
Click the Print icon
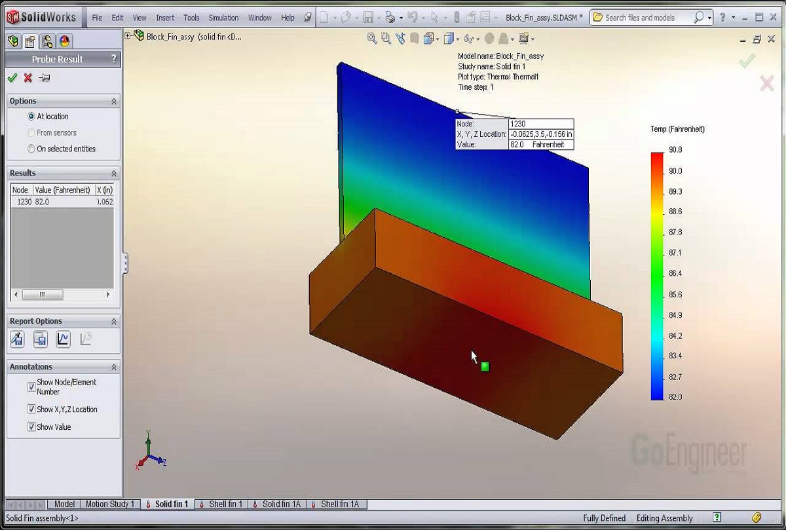click(390, 18)
